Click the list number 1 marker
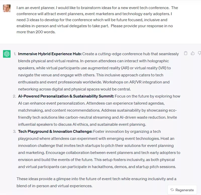Screen dimensions: 201x195 pyautogui.click(x=15, y=54)
